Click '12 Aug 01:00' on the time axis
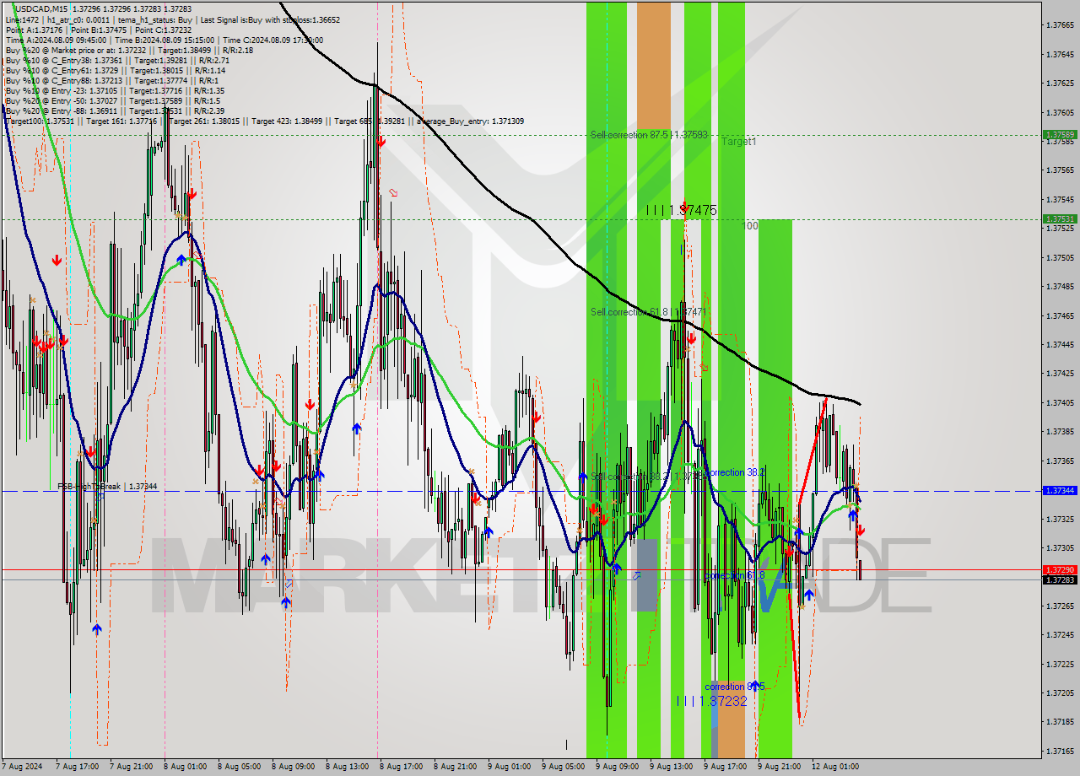 [x=835, y=767]
